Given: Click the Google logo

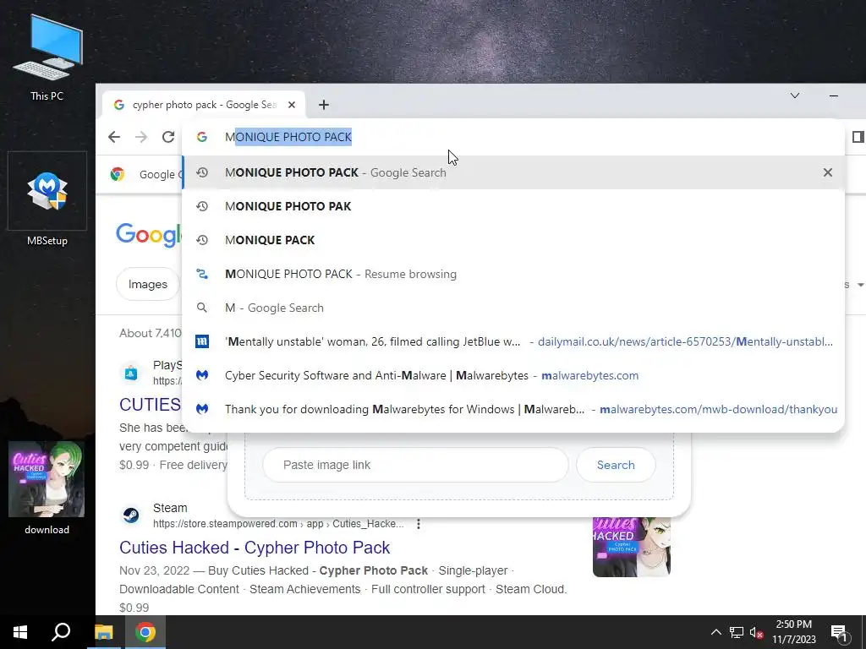Looking at the screenshot, I should coord(148,236).
